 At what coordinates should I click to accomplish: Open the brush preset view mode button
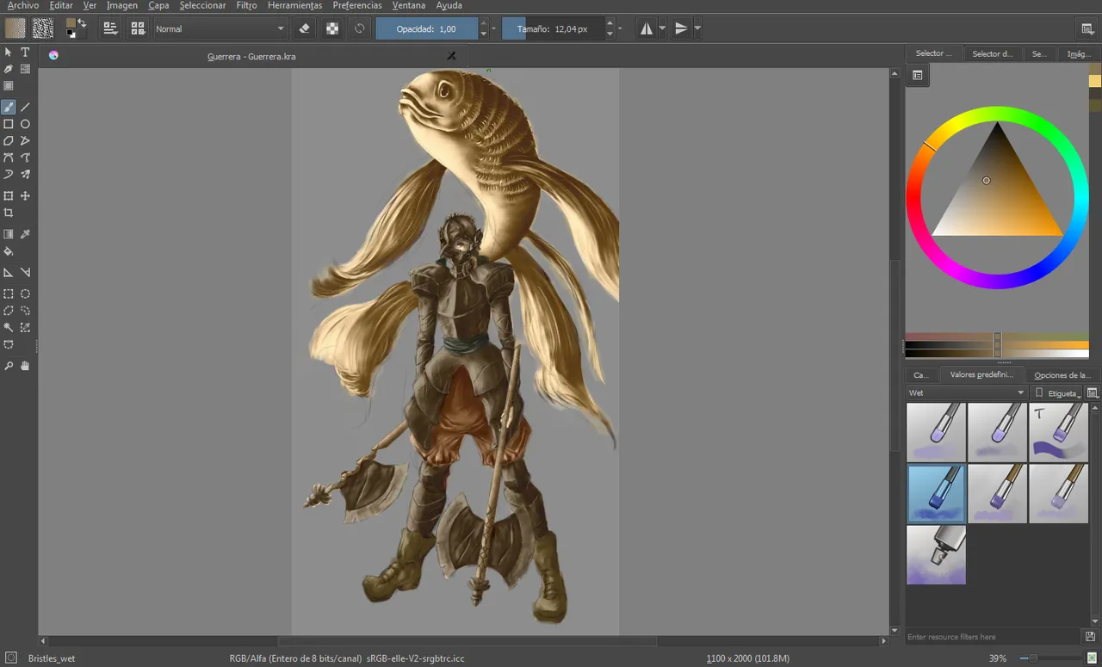pos(1093,393)
